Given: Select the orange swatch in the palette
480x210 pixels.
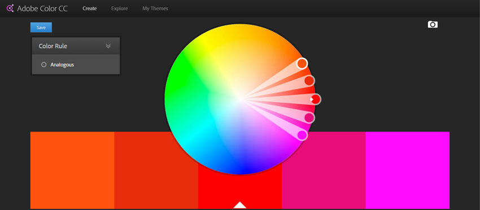Looking at the screenshot, I should 72,170.
